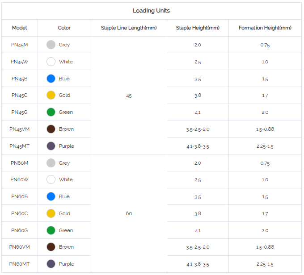
Task: Select the white color circle for PN45W
Action: coord(51,62)
